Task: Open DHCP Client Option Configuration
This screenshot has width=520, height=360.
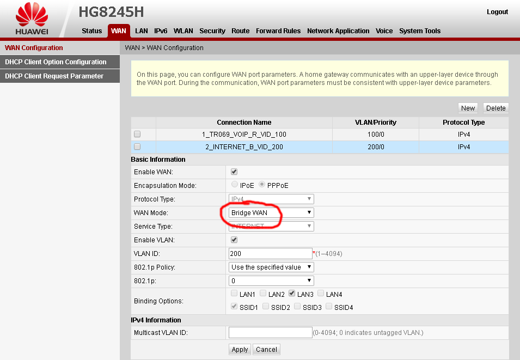Action: pyautogui.click(x=60, y=62)
